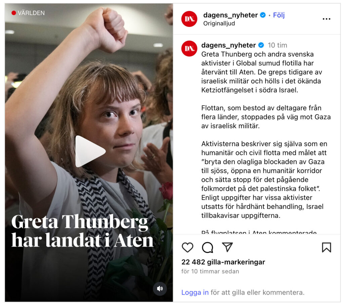Click the verified badge beside the caption username
Image resolution: width=344 pixels, height=303 pixels.
(261, 45)
